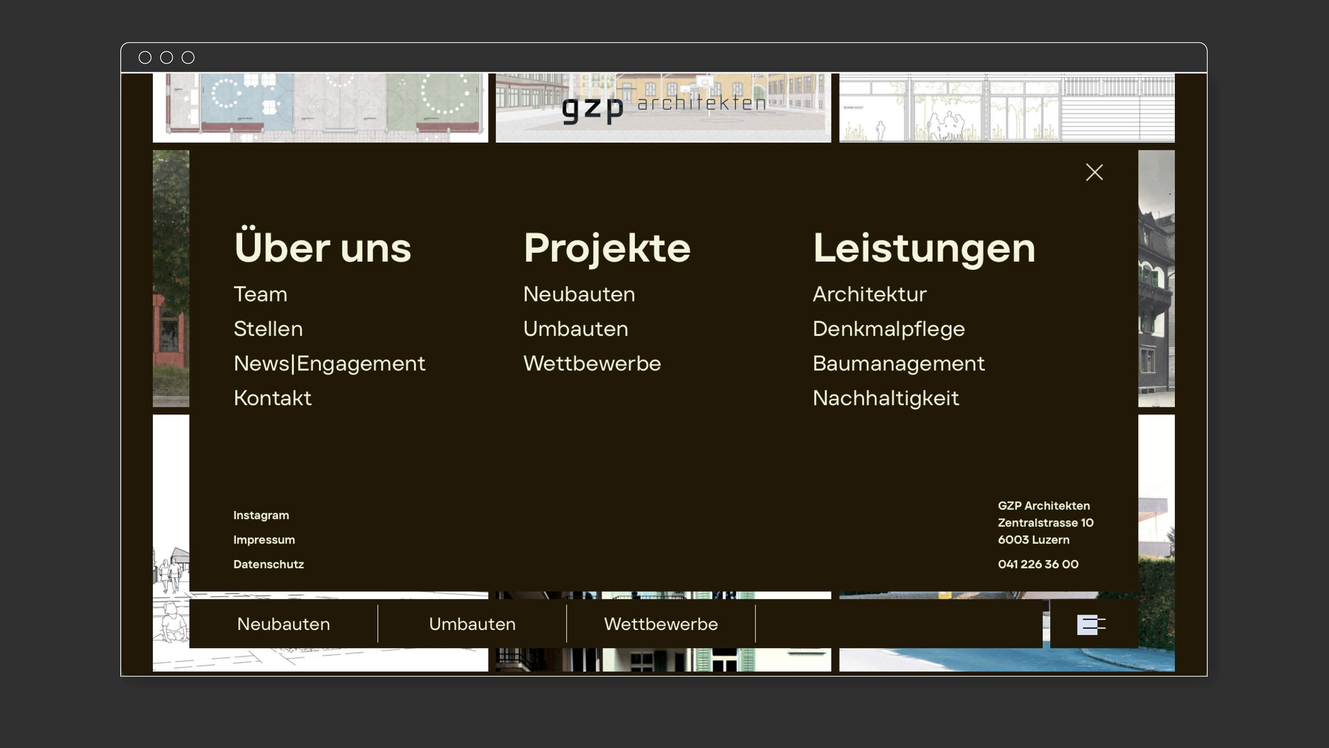Image resolution: width=1329 pixels, height=748 pixels.
Task: Switch to Umbauten tab in bottom bar
Action: (472, 624)
